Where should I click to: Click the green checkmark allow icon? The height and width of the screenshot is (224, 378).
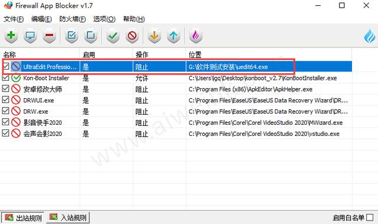tap(113, 36)
